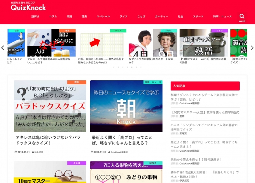This screenshot has width=255, height=183.
Task: Open headline 最近よく聞く「高プロ」 under 朝Knock
Action: [x=122, y=140]
